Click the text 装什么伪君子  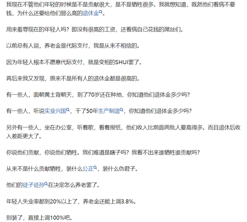point(121,169)
